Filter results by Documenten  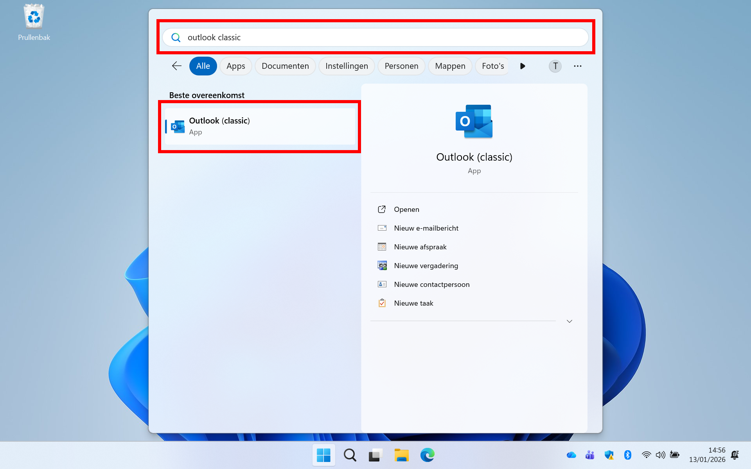[285, 66]
